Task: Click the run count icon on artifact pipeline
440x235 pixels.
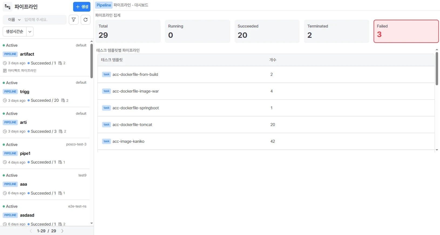Action: (x=60, y=63)
